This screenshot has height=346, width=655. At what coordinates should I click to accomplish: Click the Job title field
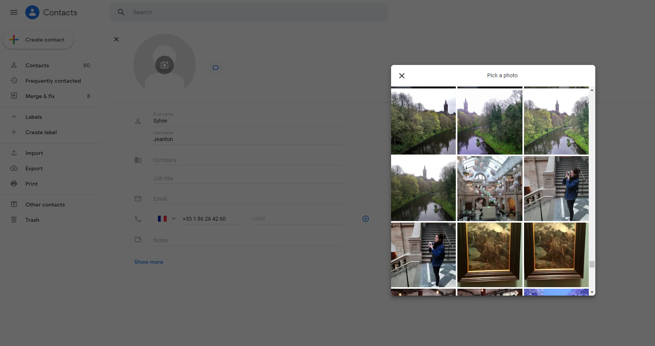247,178
